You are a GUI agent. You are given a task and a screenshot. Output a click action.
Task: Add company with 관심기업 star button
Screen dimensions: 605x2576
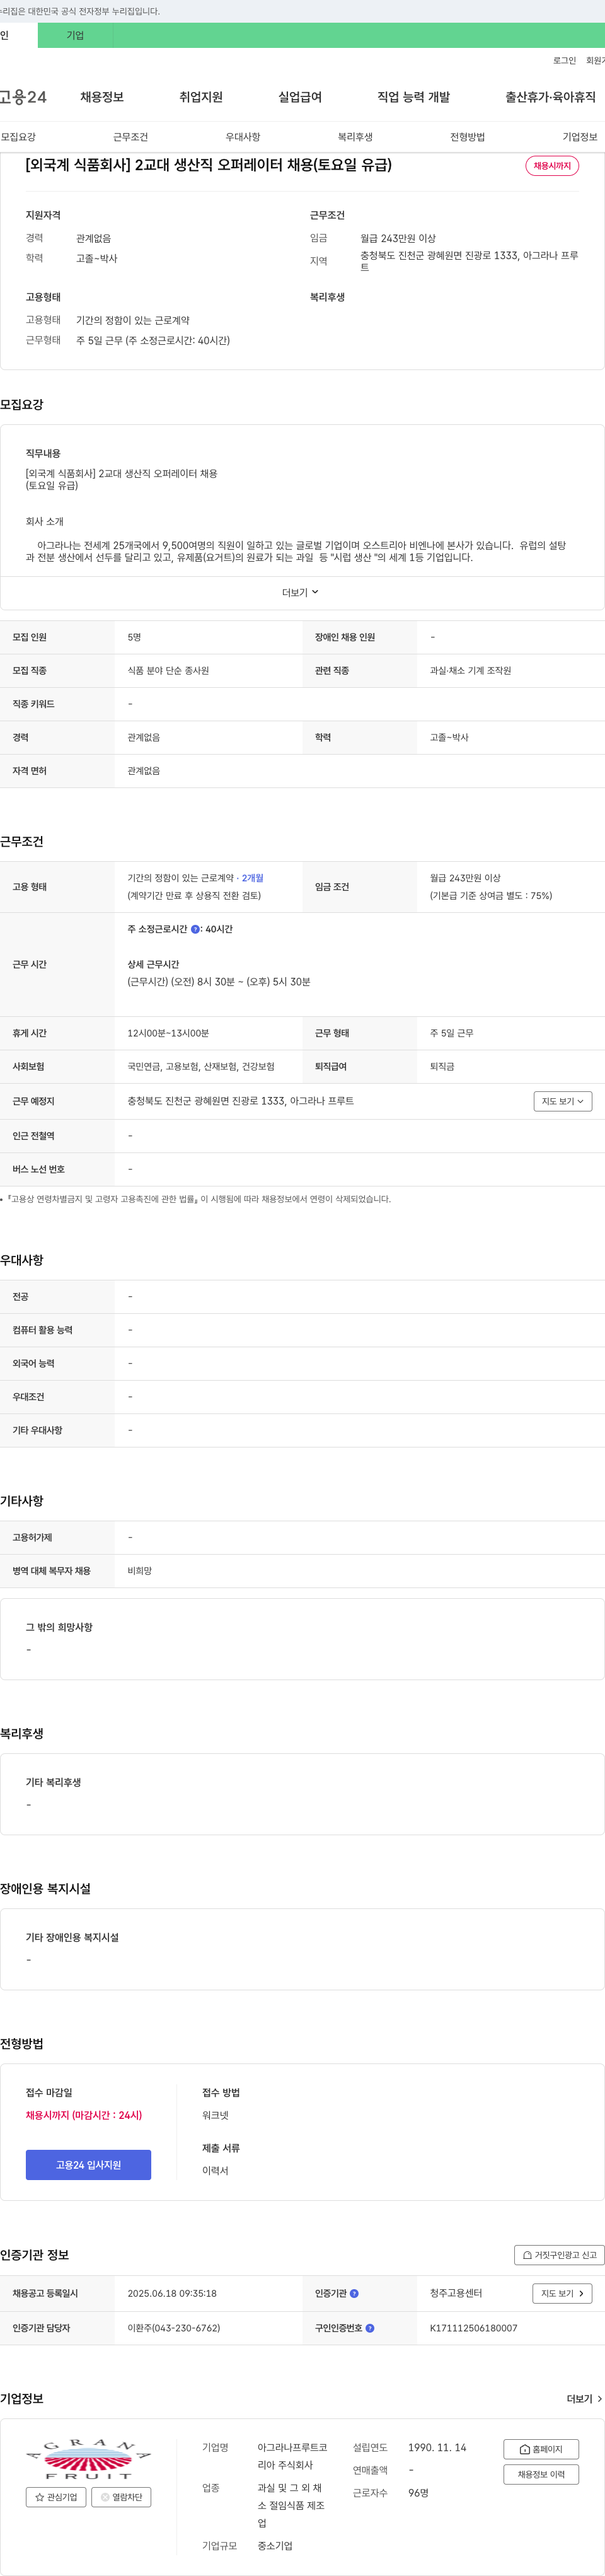(x=56, y=2497)
